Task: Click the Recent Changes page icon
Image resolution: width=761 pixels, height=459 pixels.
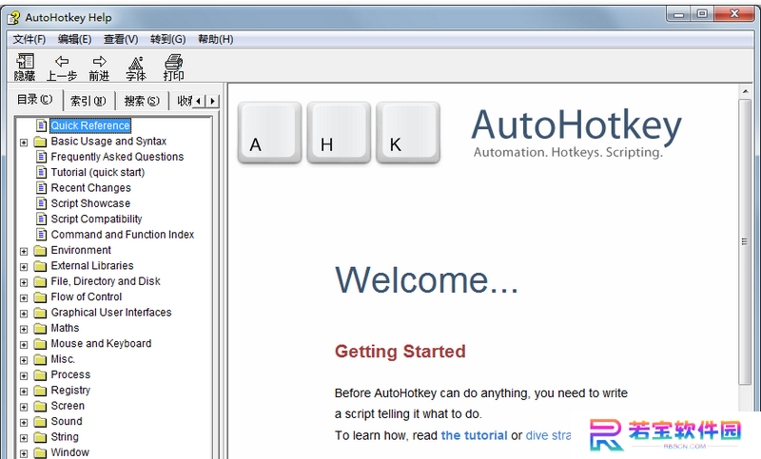Action: (x=42, y=187)
